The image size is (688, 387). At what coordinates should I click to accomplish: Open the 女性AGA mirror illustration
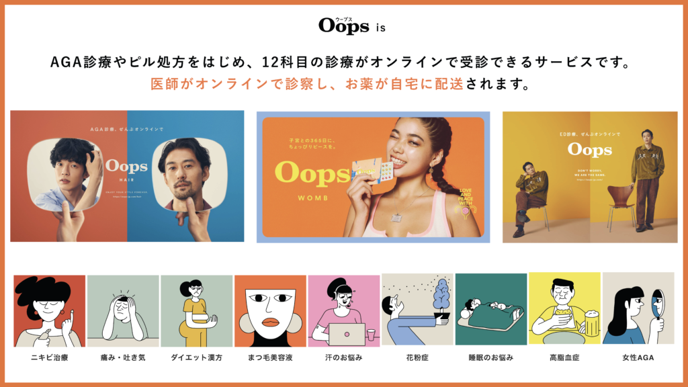(x=638, y=308)
